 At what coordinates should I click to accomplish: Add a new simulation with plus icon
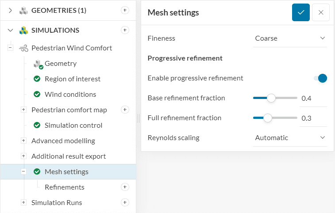click(125, 30)
